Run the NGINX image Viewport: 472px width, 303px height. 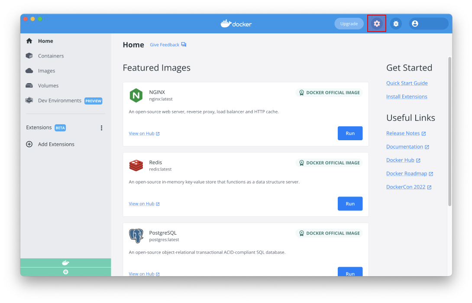(350, 133)
